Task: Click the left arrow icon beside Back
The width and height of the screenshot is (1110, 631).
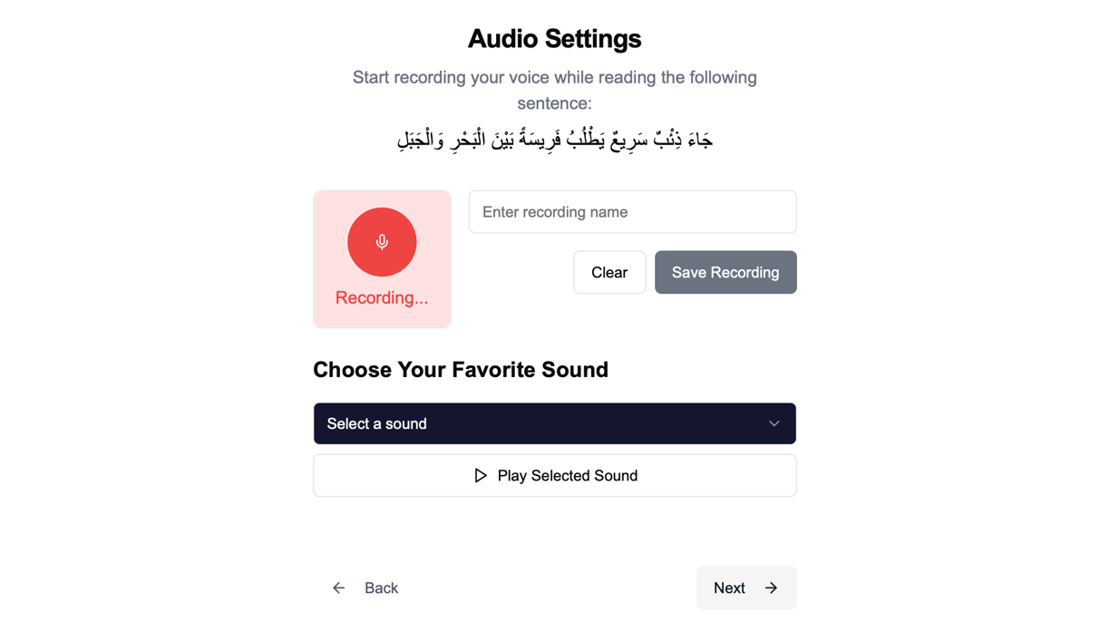Action: [338, 588]
